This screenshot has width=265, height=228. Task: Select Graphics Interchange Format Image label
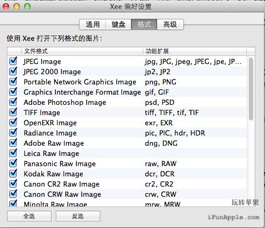82,92
